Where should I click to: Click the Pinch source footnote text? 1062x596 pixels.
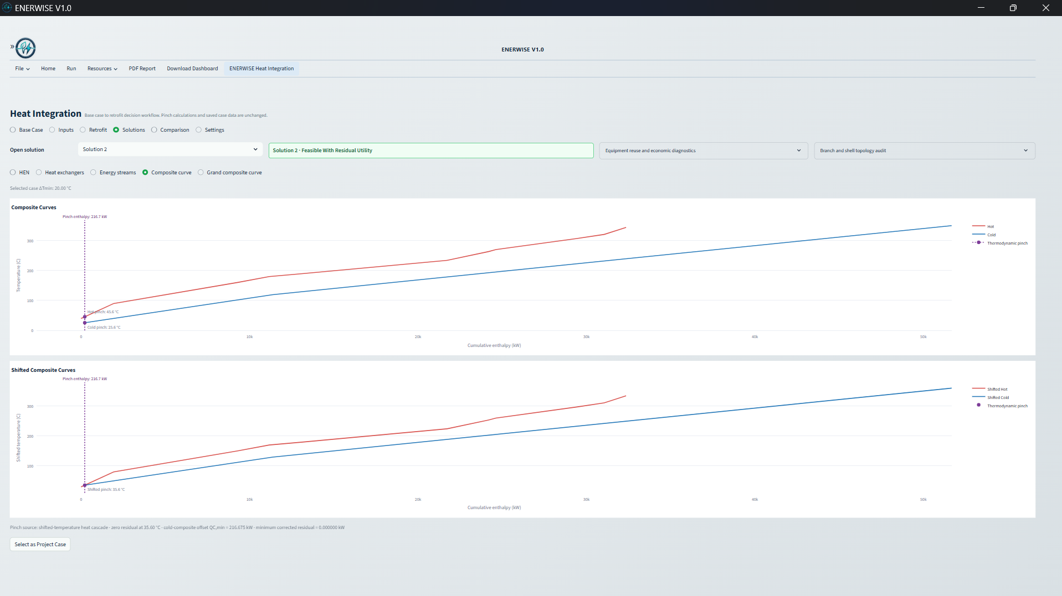(177, 527)
